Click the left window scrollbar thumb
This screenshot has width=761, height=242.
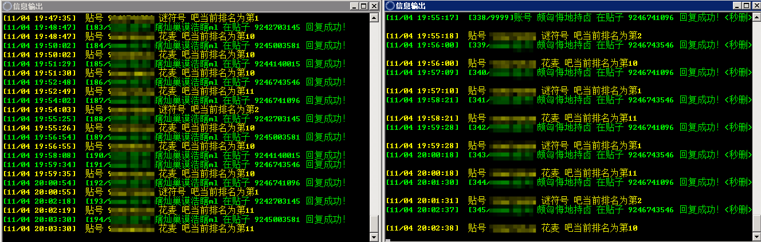tap(374, 223)
